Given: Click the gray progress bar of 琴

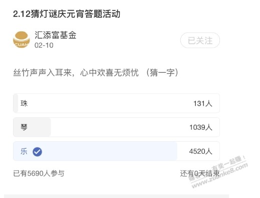Looking at the screenshot, I should pos(32,127).
